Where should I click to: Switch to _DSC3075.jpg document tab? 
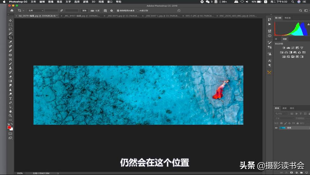[123, 16]
